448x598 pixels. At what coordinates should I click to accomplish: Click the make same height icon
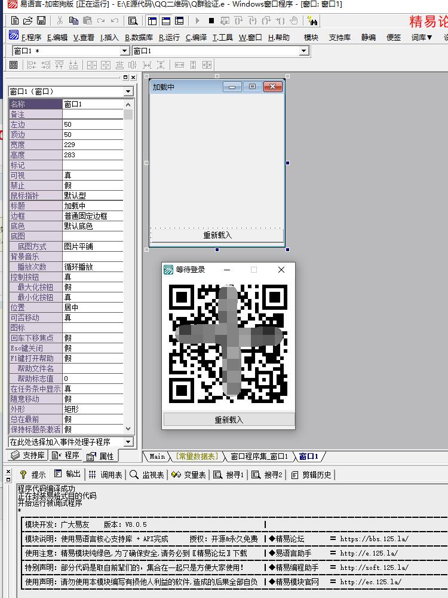193,65
